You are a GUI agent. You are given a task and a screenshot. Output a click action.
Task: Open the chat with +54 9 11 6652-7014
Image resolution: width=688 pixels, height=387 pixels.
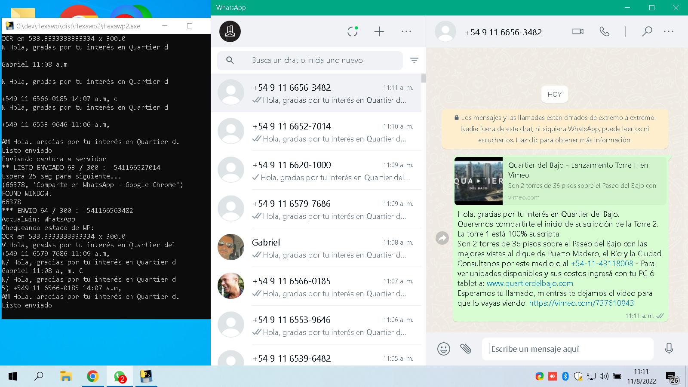click(x=316, y=132)
